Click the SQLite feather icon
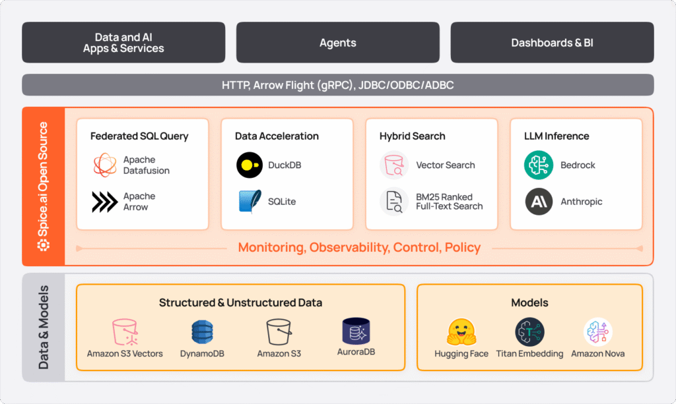Image resolution: width=676 pixels, height=404 pixels. (x=250, y=202)
